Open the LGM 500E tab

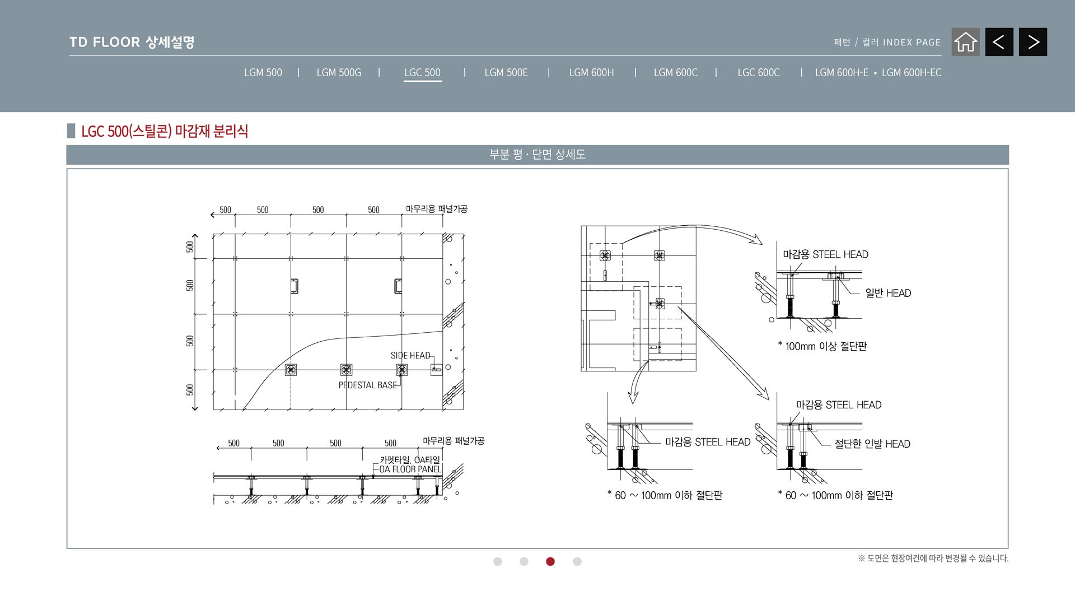point(506,73)
